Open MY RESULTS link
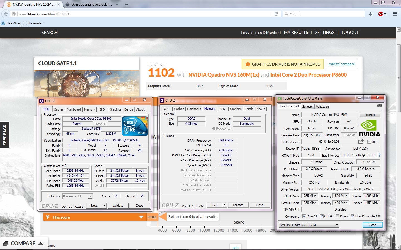This screenshot has height=250, width=401. tap(296, 32)
